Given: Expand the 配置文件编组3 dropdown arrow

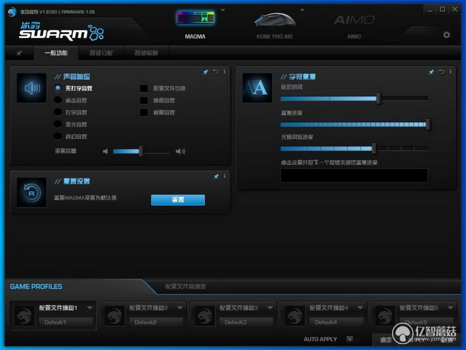Looking at the screenshot, I should [270, 307].
